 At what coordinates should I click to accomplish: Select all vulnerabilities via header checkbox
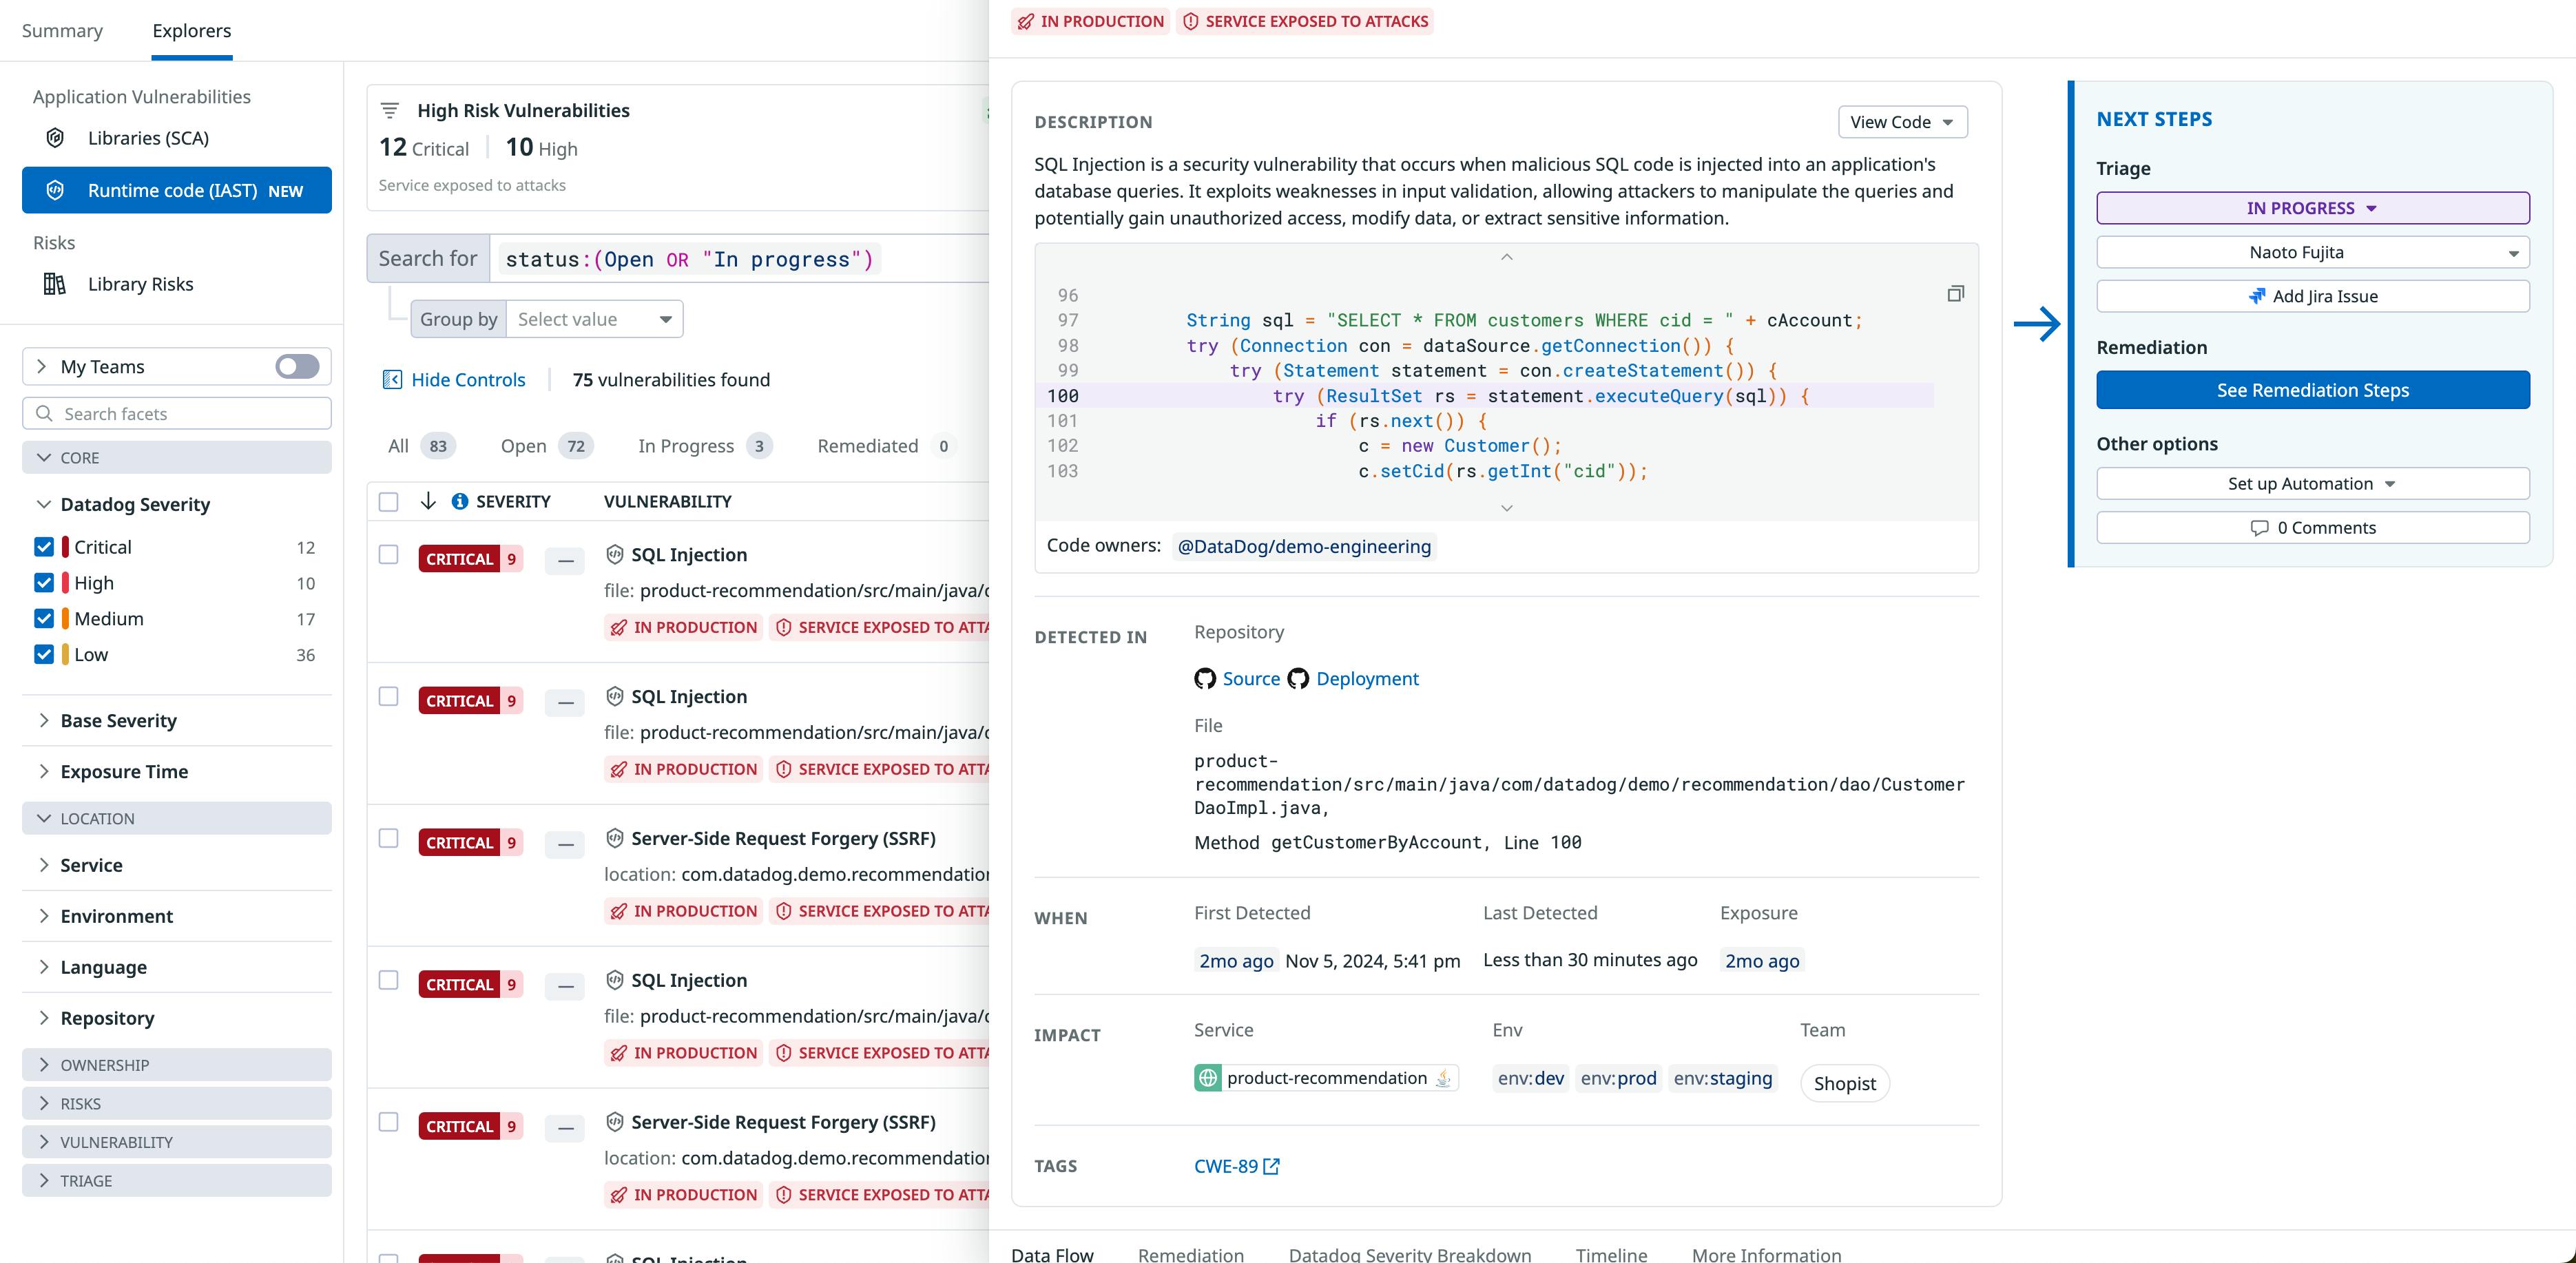pos(388,501)
